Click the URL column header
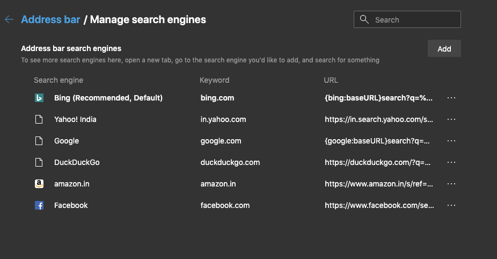This screenshot has width=497, height=259. tap(331, 80)
